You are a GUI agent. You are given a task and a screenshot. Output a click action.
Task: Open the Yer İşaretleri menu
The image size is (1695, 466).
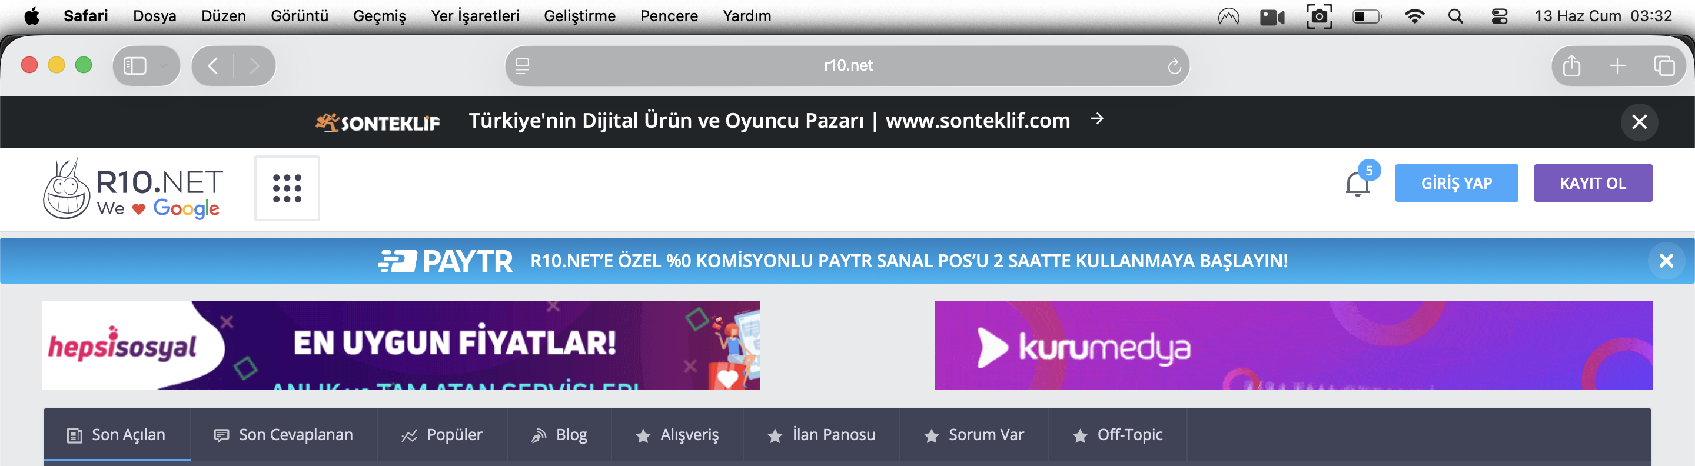pyautogui.click(x=474, y=16)
